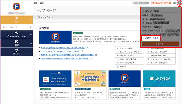182x104 pixels.
Task: Collapse the TOP menu chevron
Action: pyautogui.click(x=31, y=20)
